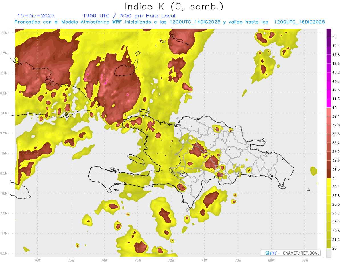
Task: Click the longitude label "73W"
Action: (138, 260)
